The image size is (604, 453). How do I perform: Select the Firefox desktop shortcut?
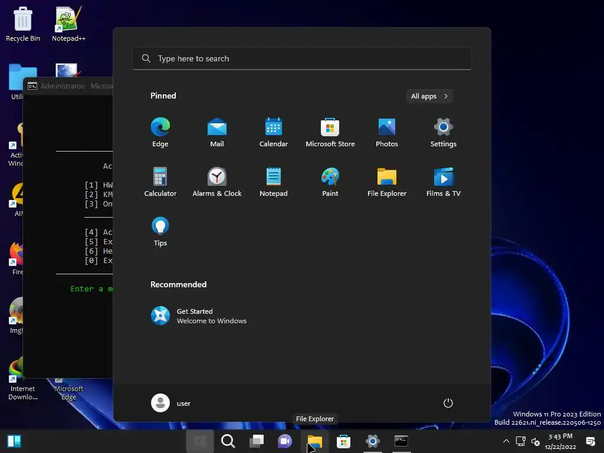tap(16, 258)
